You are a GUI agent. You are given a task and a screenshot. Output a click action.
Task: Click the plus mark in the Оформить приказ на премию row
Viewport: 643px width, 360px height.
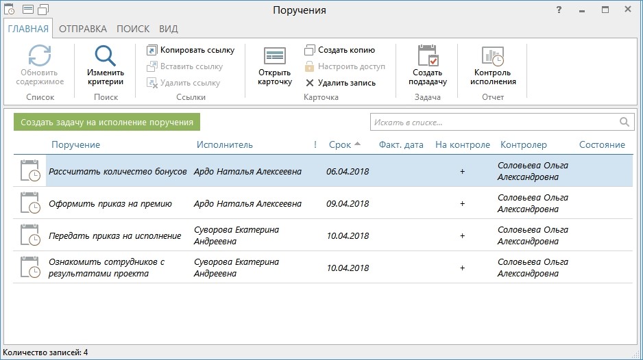click(x=462, y=203)
